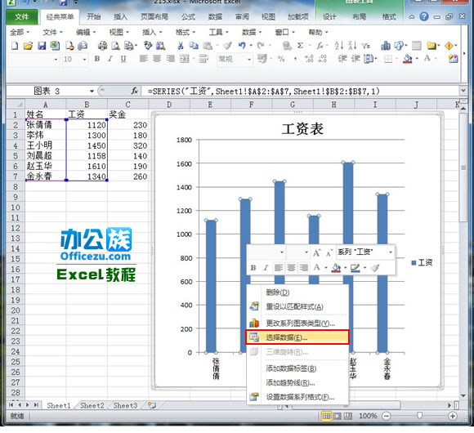
Task: Click the zoom out minus button
Action: click(387, 416)
